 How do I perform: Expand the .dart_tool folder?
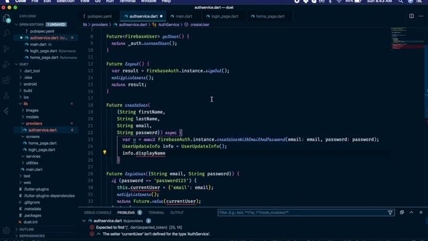pos(32,71)
